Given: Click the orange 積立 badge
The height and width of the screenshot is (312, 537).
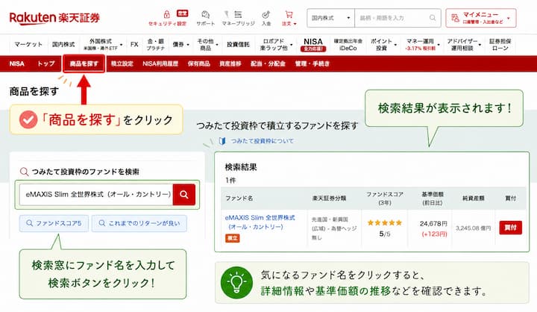Looking at the screenshot, I should coord(232,238).
